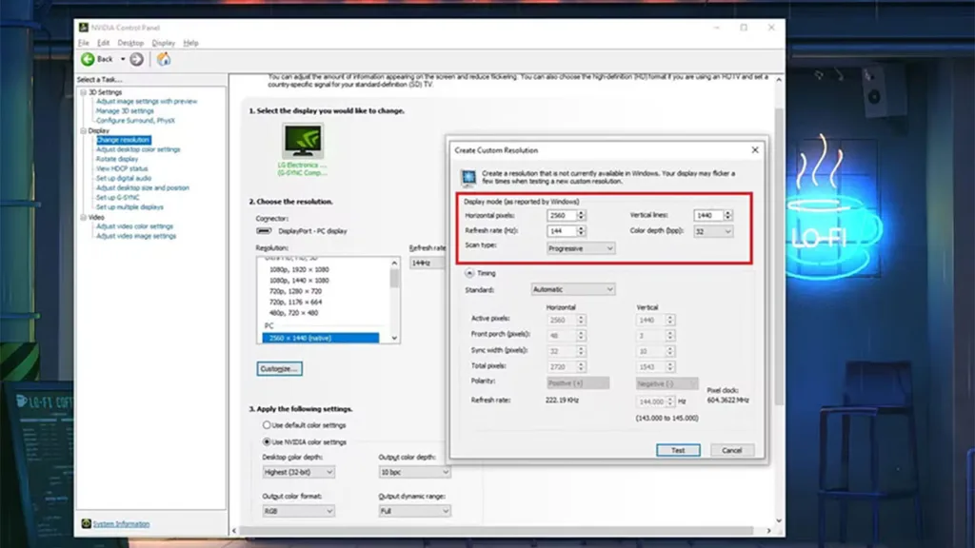This screenshot has height=548, width=975.
Task: Open the Scan type Progressive dropdown
Action: (581, 248)
